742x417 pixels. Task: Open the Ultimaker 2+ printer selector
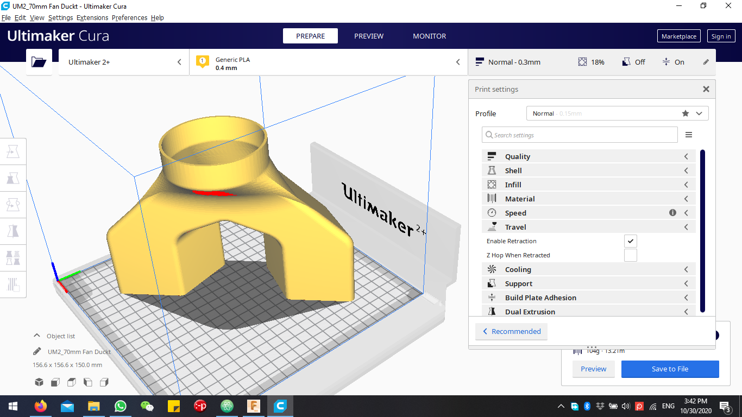124,62
